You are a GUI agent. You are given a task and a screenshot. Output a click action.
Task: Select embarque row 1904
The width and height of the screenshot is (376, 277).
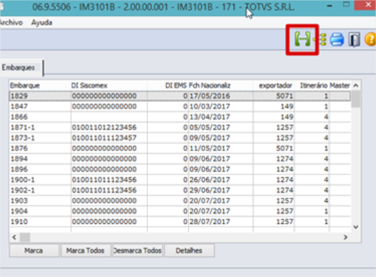pyautogui.click(x=180, y=212)
